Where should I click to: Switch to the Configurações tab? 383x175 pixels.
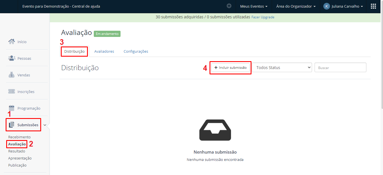point(136,51)
